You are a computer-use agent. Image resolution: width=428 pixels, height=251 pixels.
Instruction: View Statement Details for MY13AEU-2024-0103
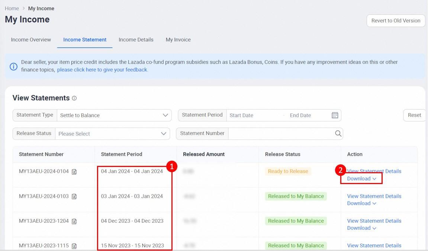(x=374, y=196)
